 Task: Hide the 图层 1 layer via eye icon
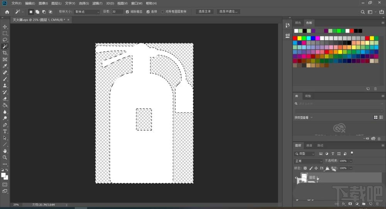[296, 177]
